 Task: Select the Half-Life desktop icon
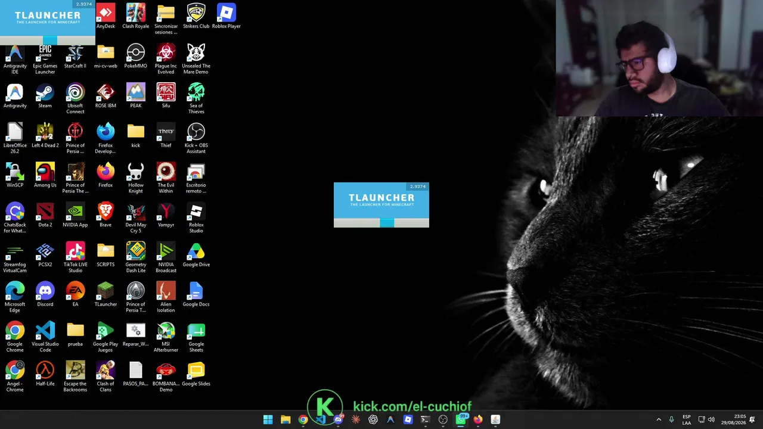(45, 374)
